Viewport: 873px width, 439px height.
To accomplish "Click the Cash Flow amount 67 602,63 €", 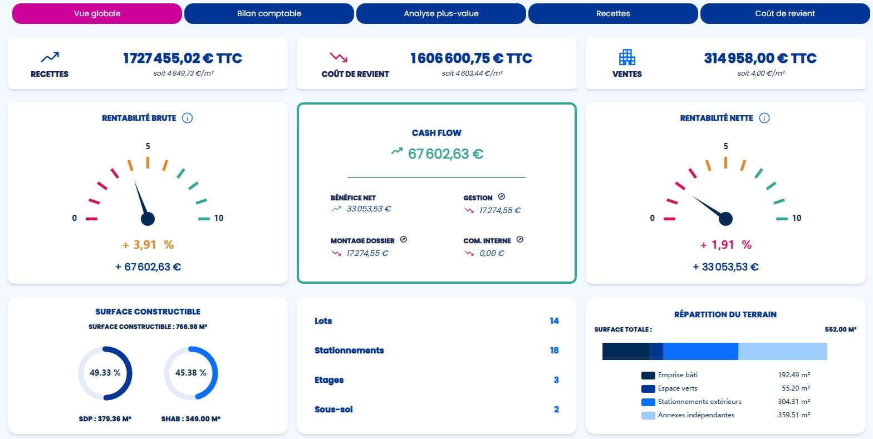I will tap(445, 154).
